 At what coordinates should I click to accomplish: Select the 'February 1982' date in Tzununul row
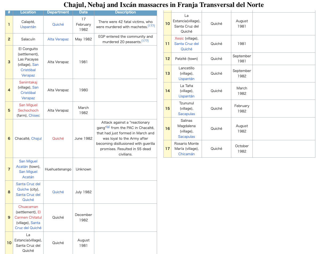pyautogui.click(x=242, y=109)
